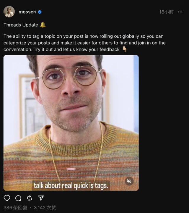Screen dimensions: 189x213
Task: Click the Threads Update heading text
Action: click(x=21, y=25)
